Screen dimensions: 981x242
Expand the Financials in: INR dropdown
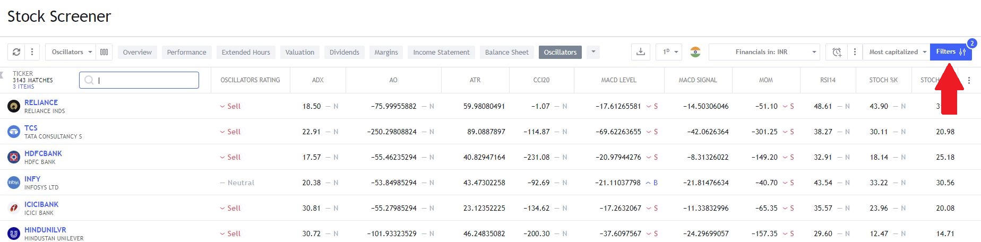pyautogui.click(x=764, y=52)
